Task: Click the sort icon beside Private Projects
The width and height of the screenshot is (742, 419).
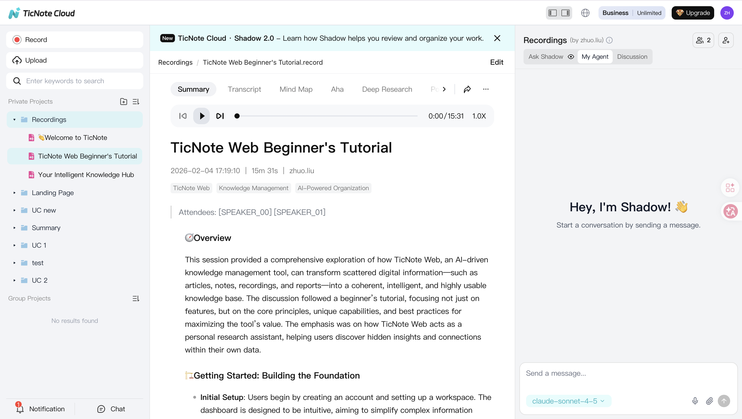Action: (x=135, y=101)
